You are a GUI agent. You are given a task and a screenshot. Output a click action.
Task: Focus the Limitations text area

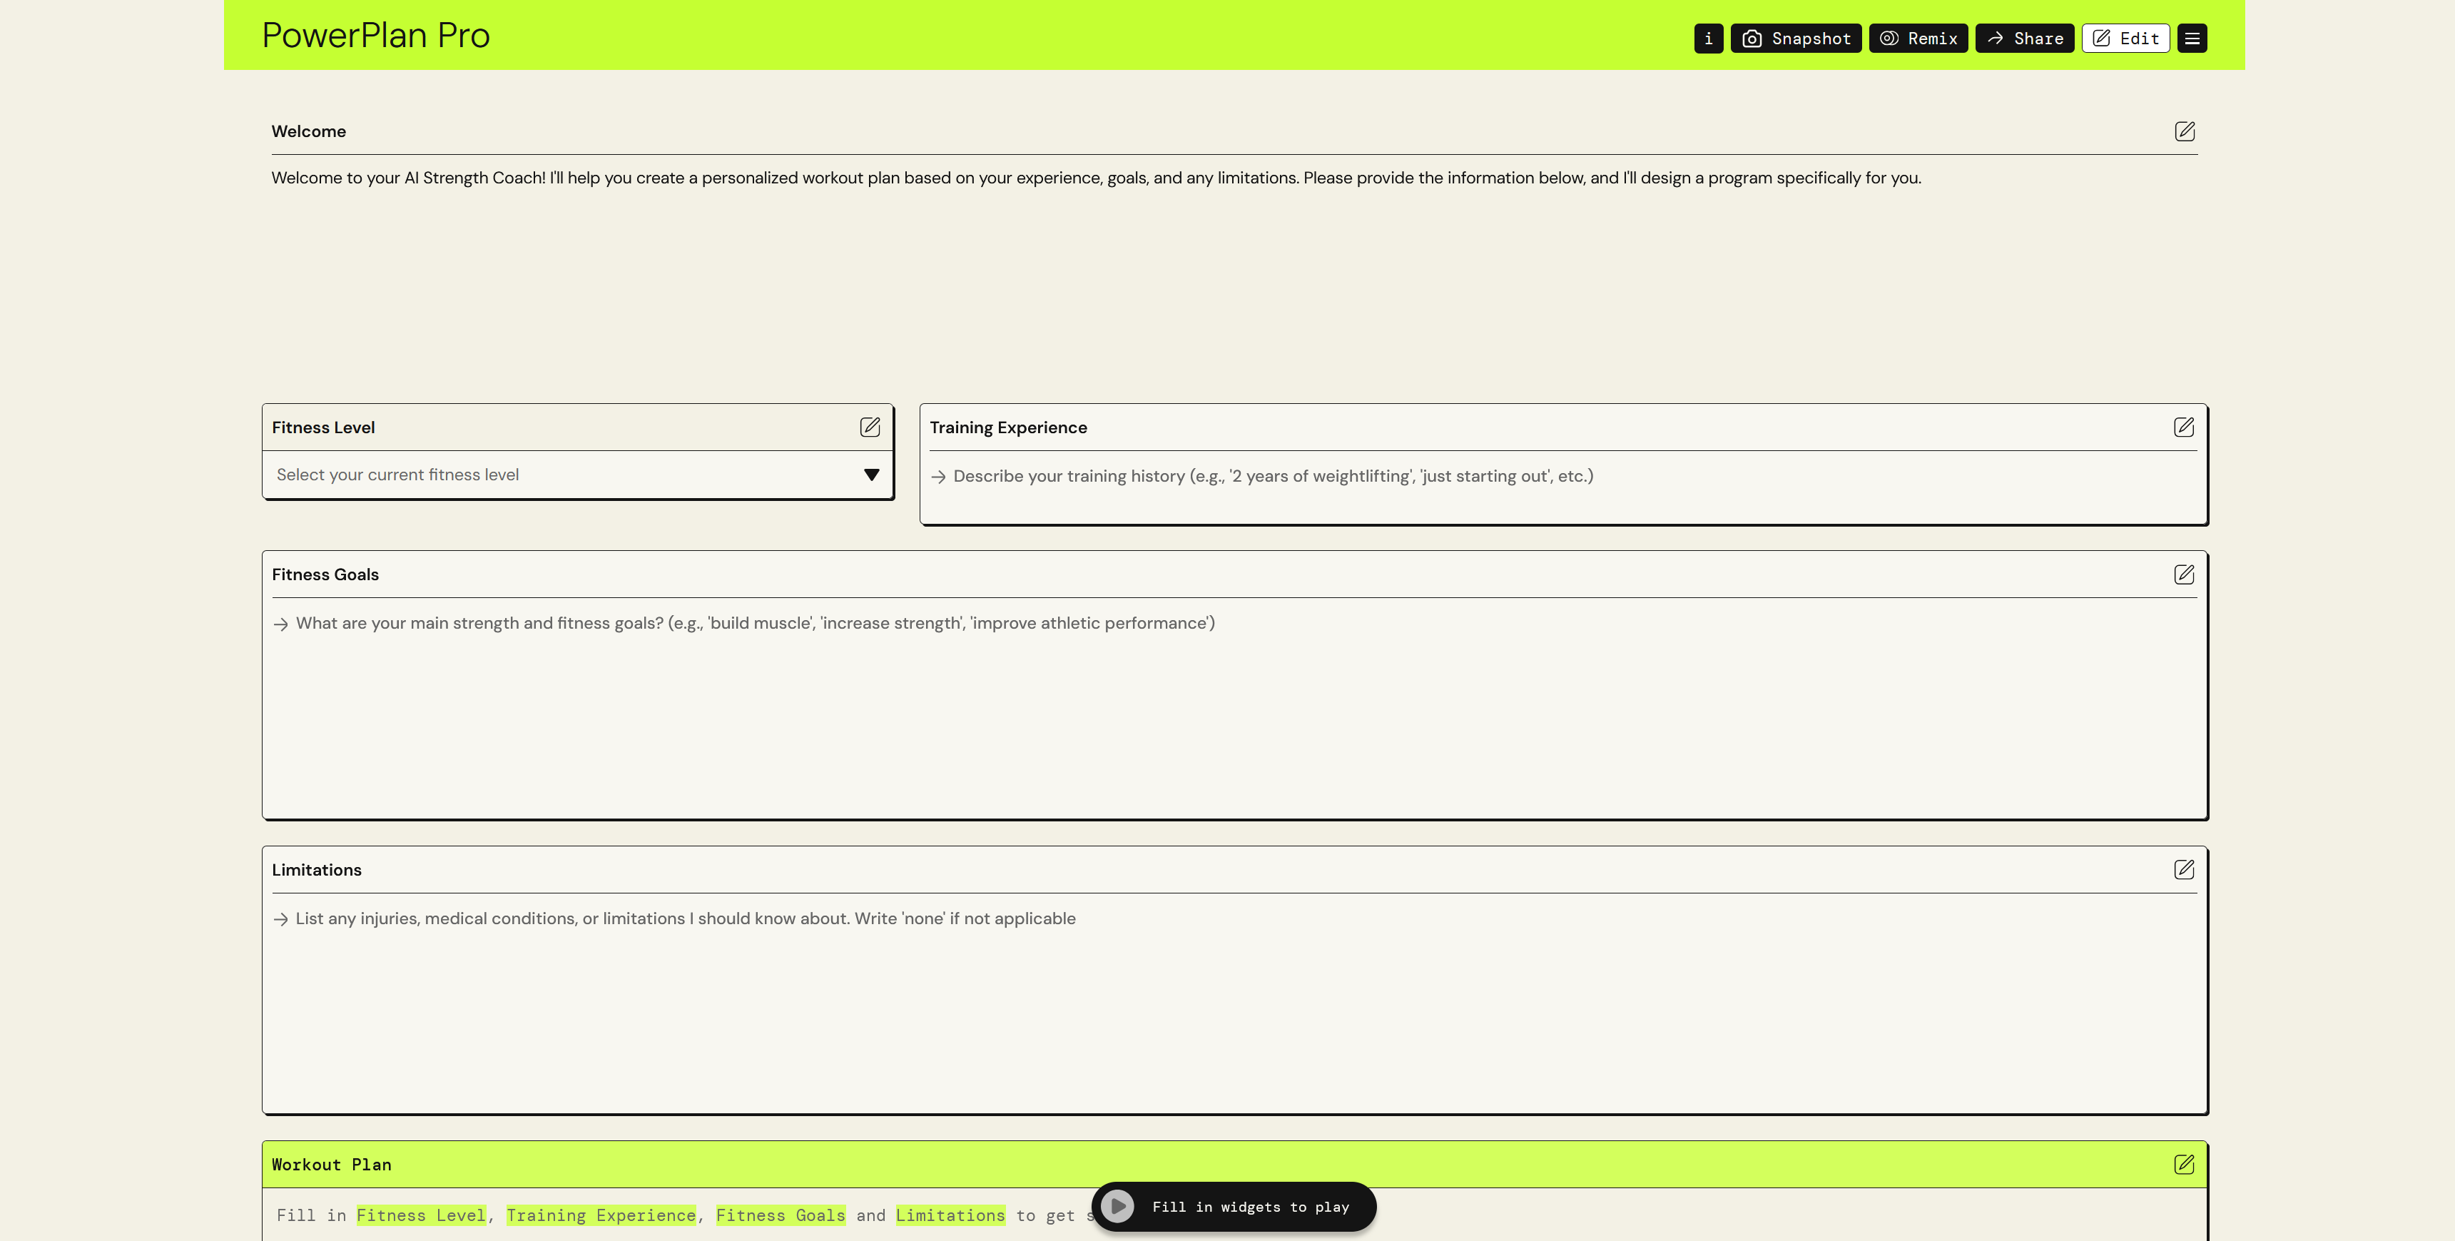point(1234,1001)
